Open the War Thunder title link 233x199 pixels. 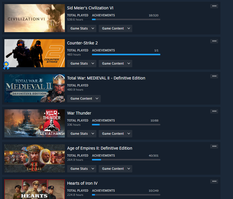point(79,113)
